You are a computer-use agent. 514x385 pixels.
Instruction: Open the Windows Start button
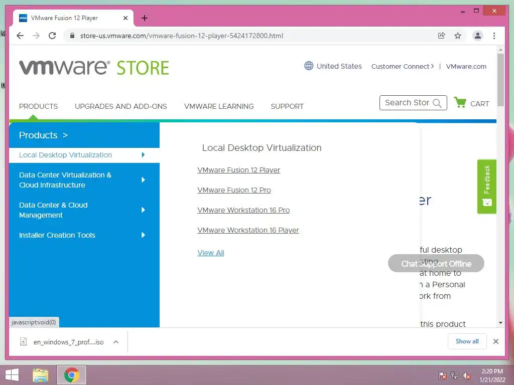click(x=12, y=375)
